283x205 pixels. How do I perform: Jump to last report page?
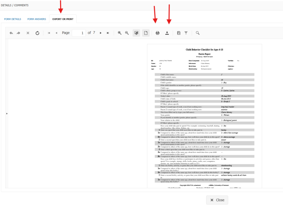point(108,33)
